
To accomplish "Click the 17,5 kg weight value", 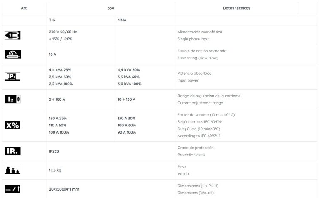I will point(56,170).
